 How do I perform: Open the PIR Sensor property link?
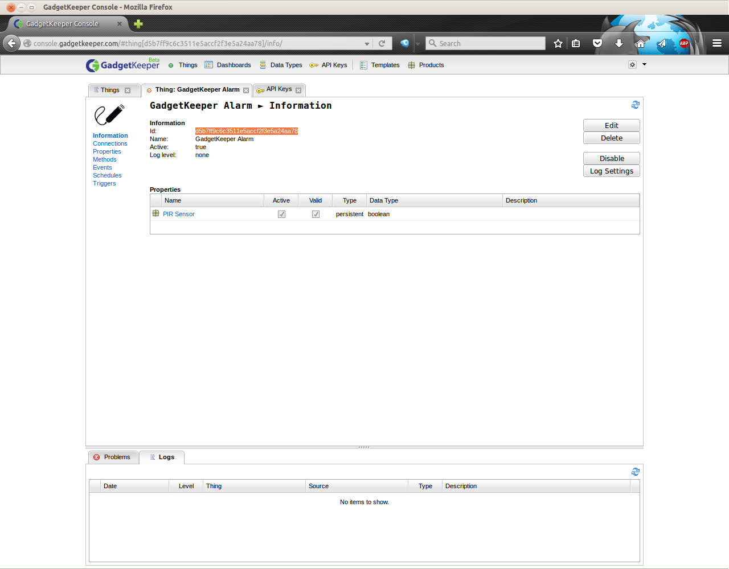click(179, 214)
